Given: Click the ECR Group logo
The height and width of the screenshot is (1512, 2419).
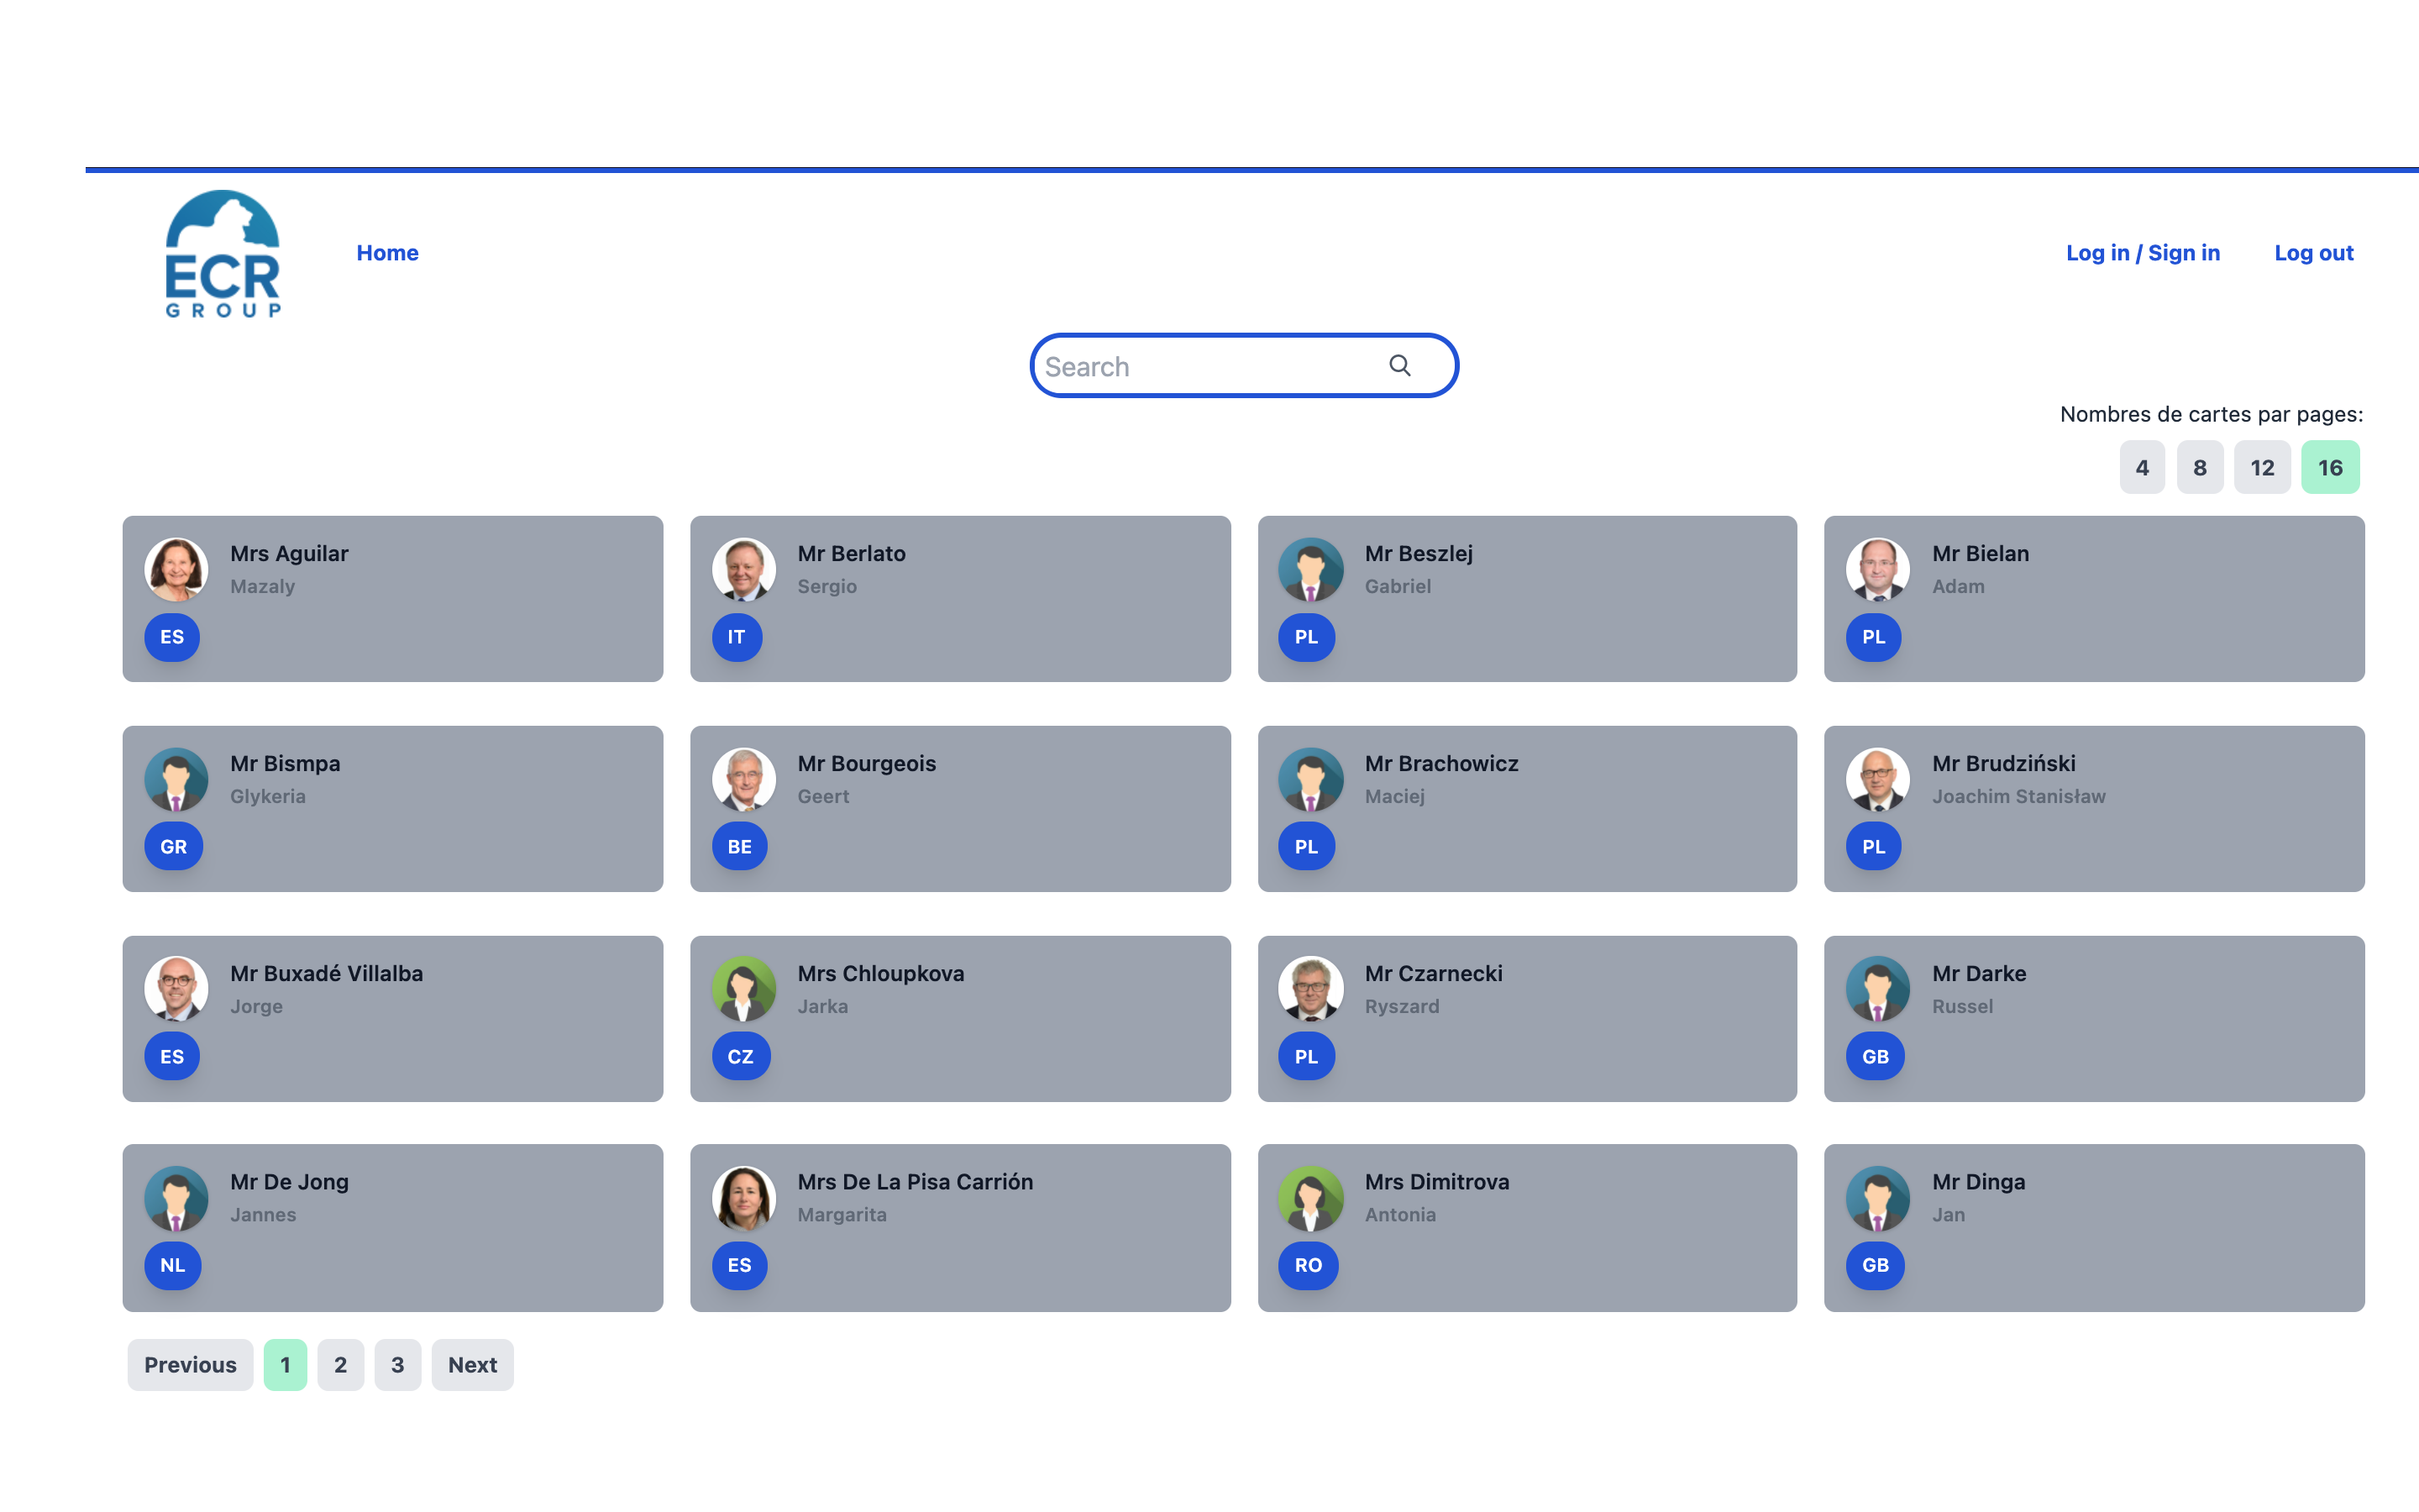Looking at the screenshot, I should click(x=223, y=254).
